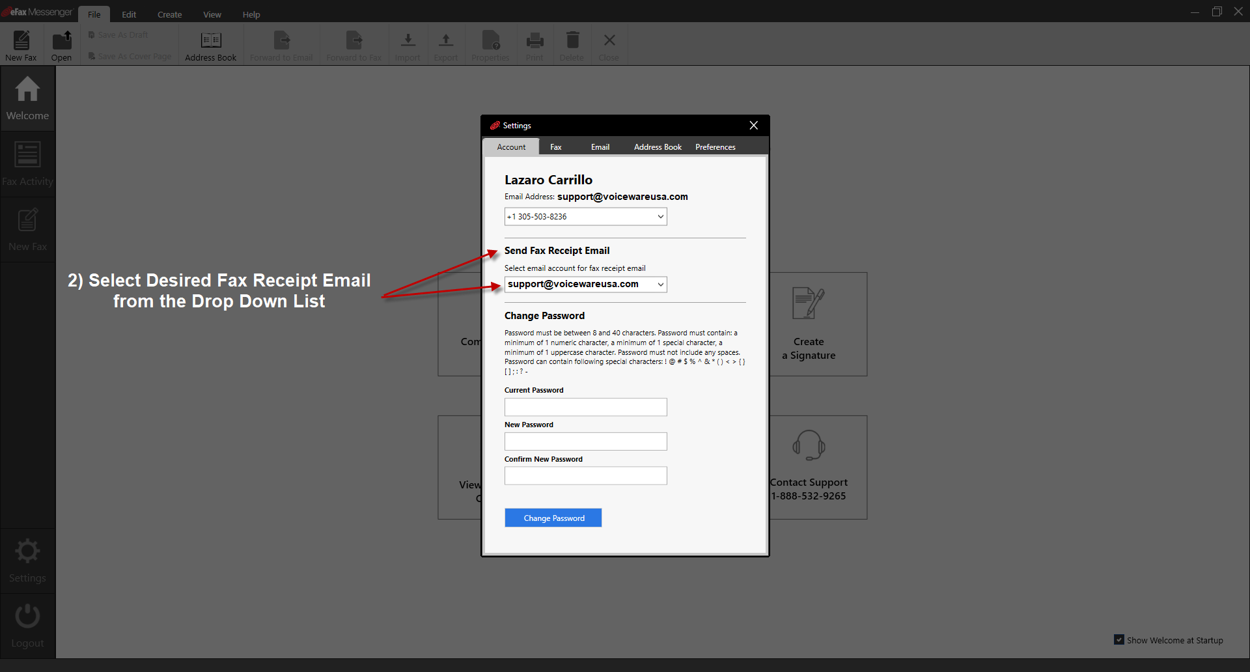This screenshot has height=672, width=1250.
Task: Click the Create a Signature tile
Action: [818, 324]
